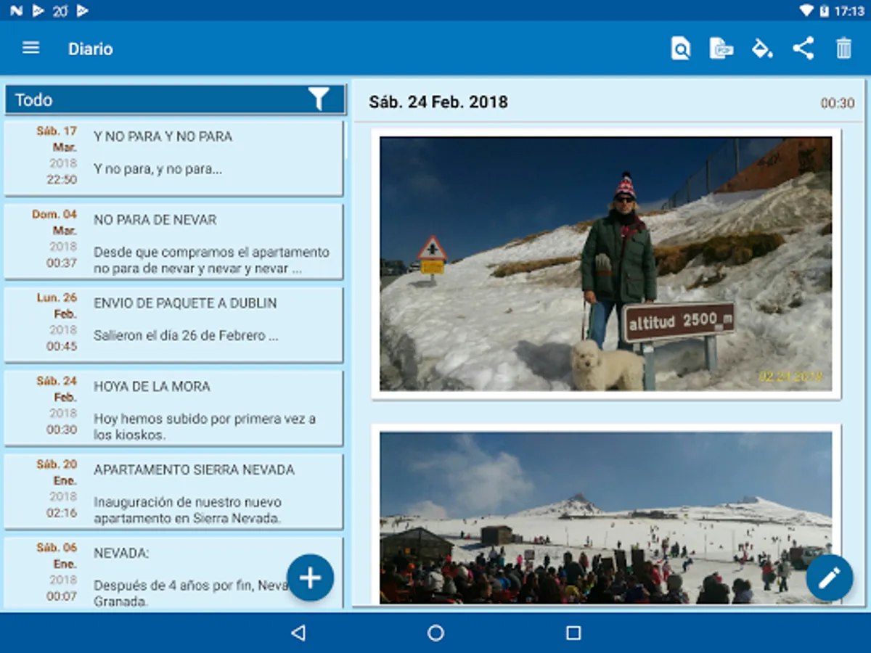Open the paint bucket color theme tool
The width and height of the screenshot is (871, 653).
tap(761, 49)
